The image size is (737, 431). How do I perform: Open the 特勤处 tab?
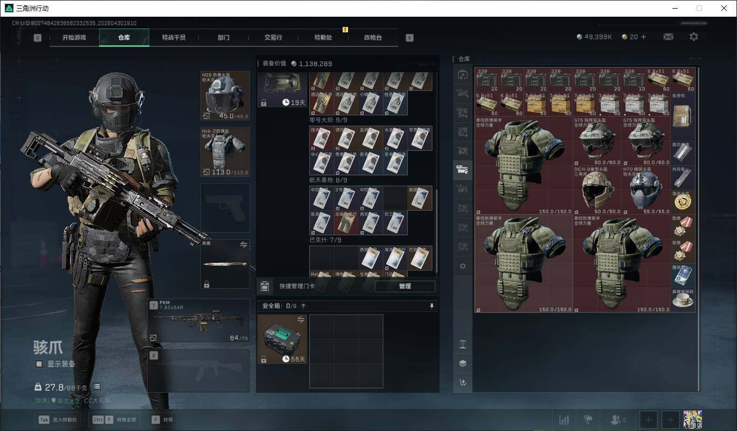point(323,38)
